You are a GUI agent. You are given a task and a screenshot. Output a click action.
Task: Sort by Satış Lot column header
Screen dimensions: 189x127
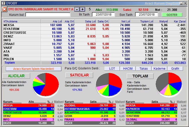coord(85,21)
